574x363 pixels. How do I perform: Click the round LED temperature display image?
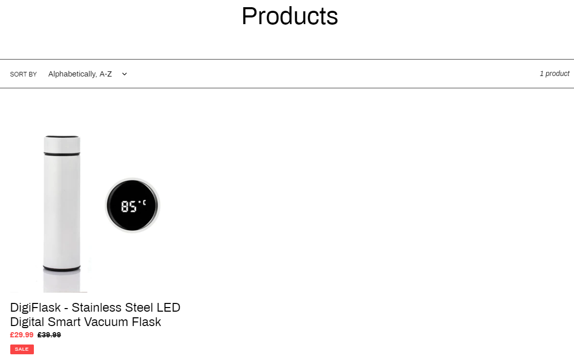(x=132, y=205)
